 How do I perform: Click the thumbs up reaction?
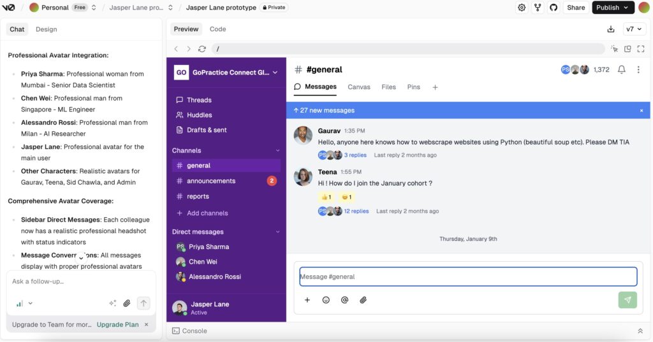(326, 197)
